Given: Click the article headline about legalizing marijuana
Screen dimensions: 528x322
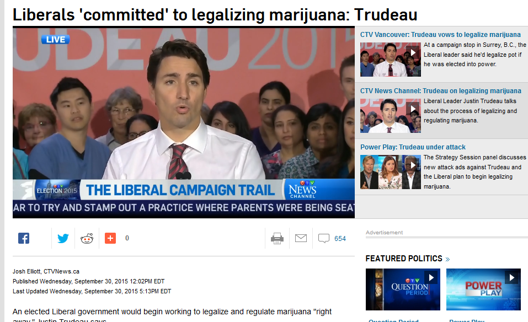Looking at the screenshot, I should [x=215, y=15].
